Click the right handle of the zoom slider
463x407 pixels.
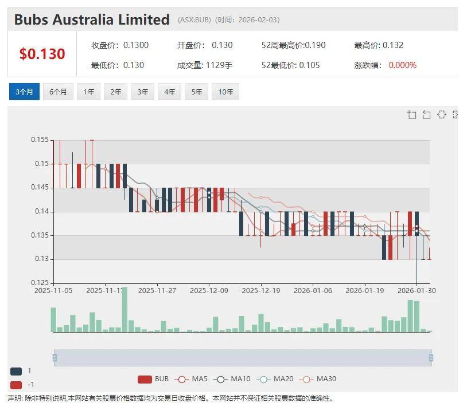tap(430, 358)
